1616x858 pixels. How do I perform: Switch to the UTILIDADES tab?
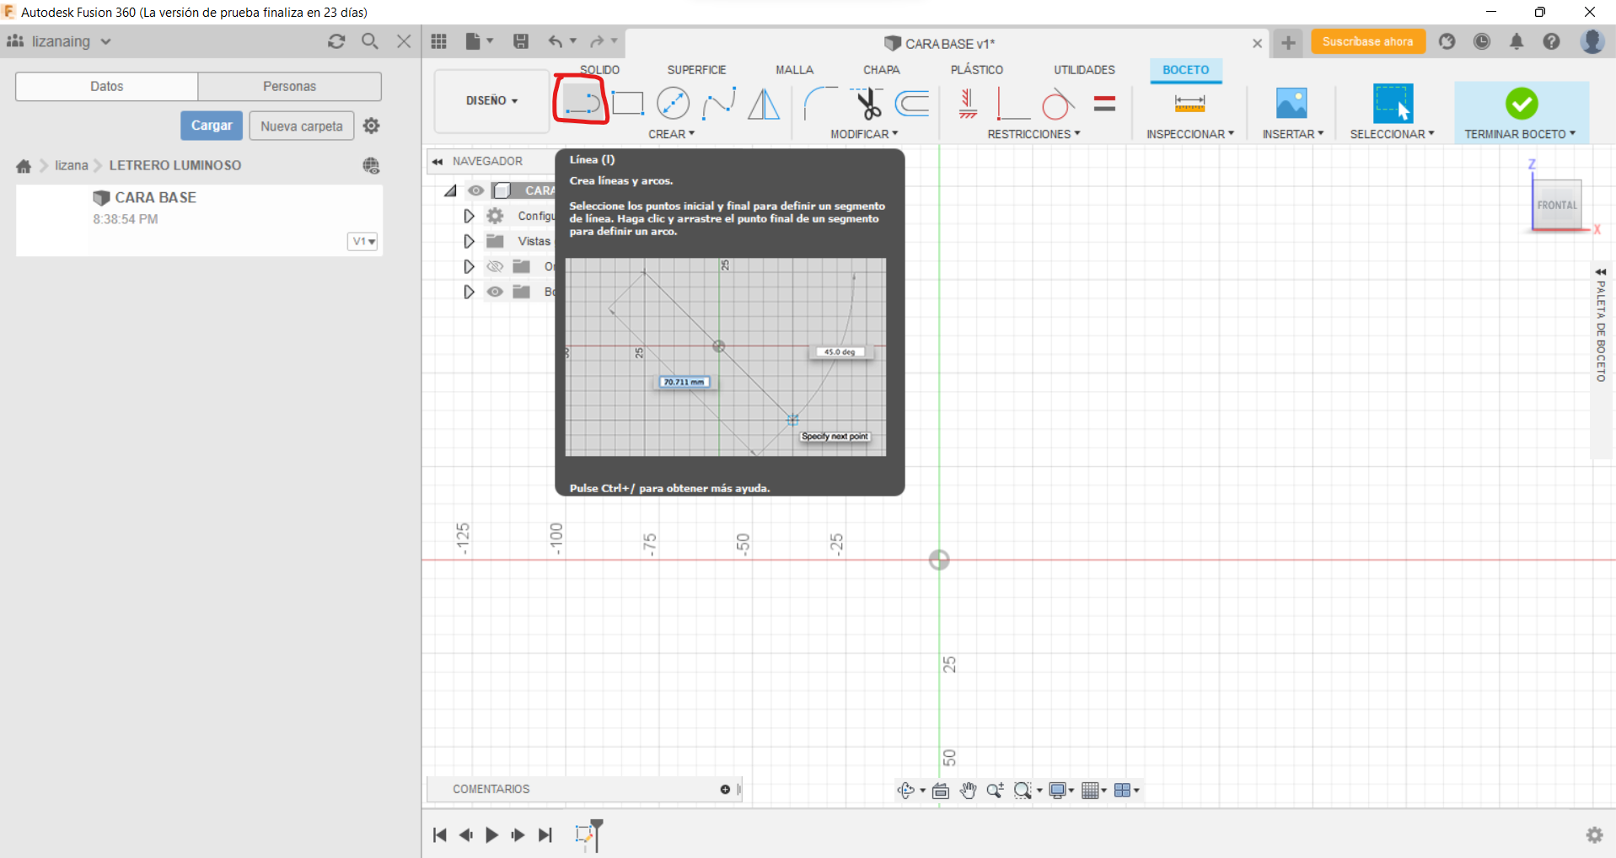[1084, 70]
